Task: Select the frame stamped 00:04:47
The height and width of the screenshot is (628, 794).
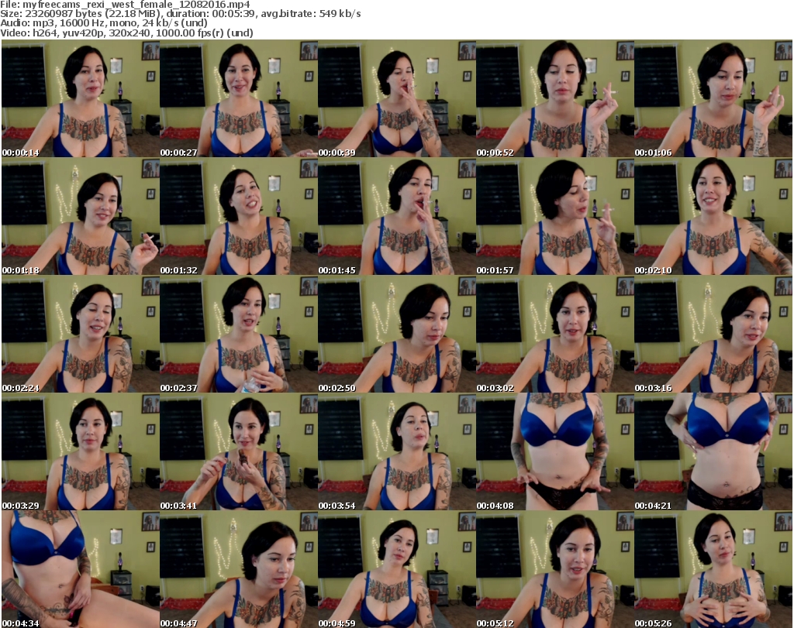Action: click(239, 569)
